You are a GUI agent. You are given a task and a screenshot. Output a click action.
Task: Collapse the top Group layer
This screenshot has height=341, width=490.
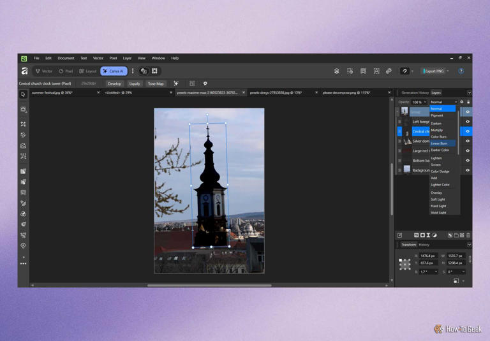pos(397,112)
